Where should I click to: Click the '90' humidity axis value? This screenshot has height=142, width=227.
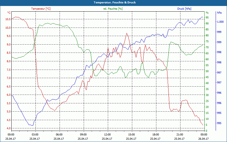207,24
